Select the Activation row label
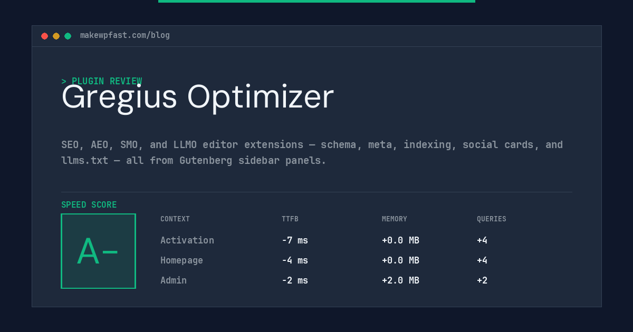Viewport: 633px width, 332px height. coord(187,240)
